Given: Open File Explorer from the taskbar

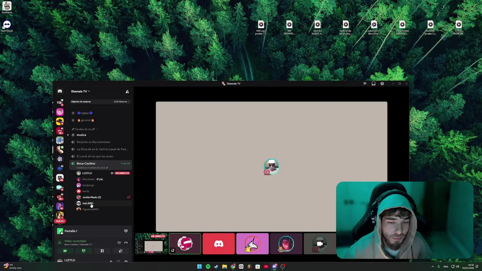Looking at the screenshot, I should point(224,266).
